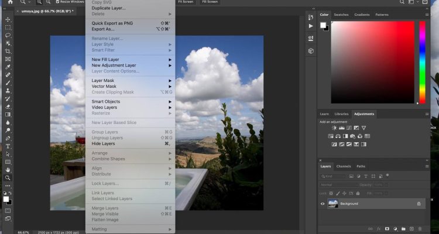The width and height of the screenshot is (439, 234).
Task: Open the Paths tab
Action: click(x=361, y=166)
